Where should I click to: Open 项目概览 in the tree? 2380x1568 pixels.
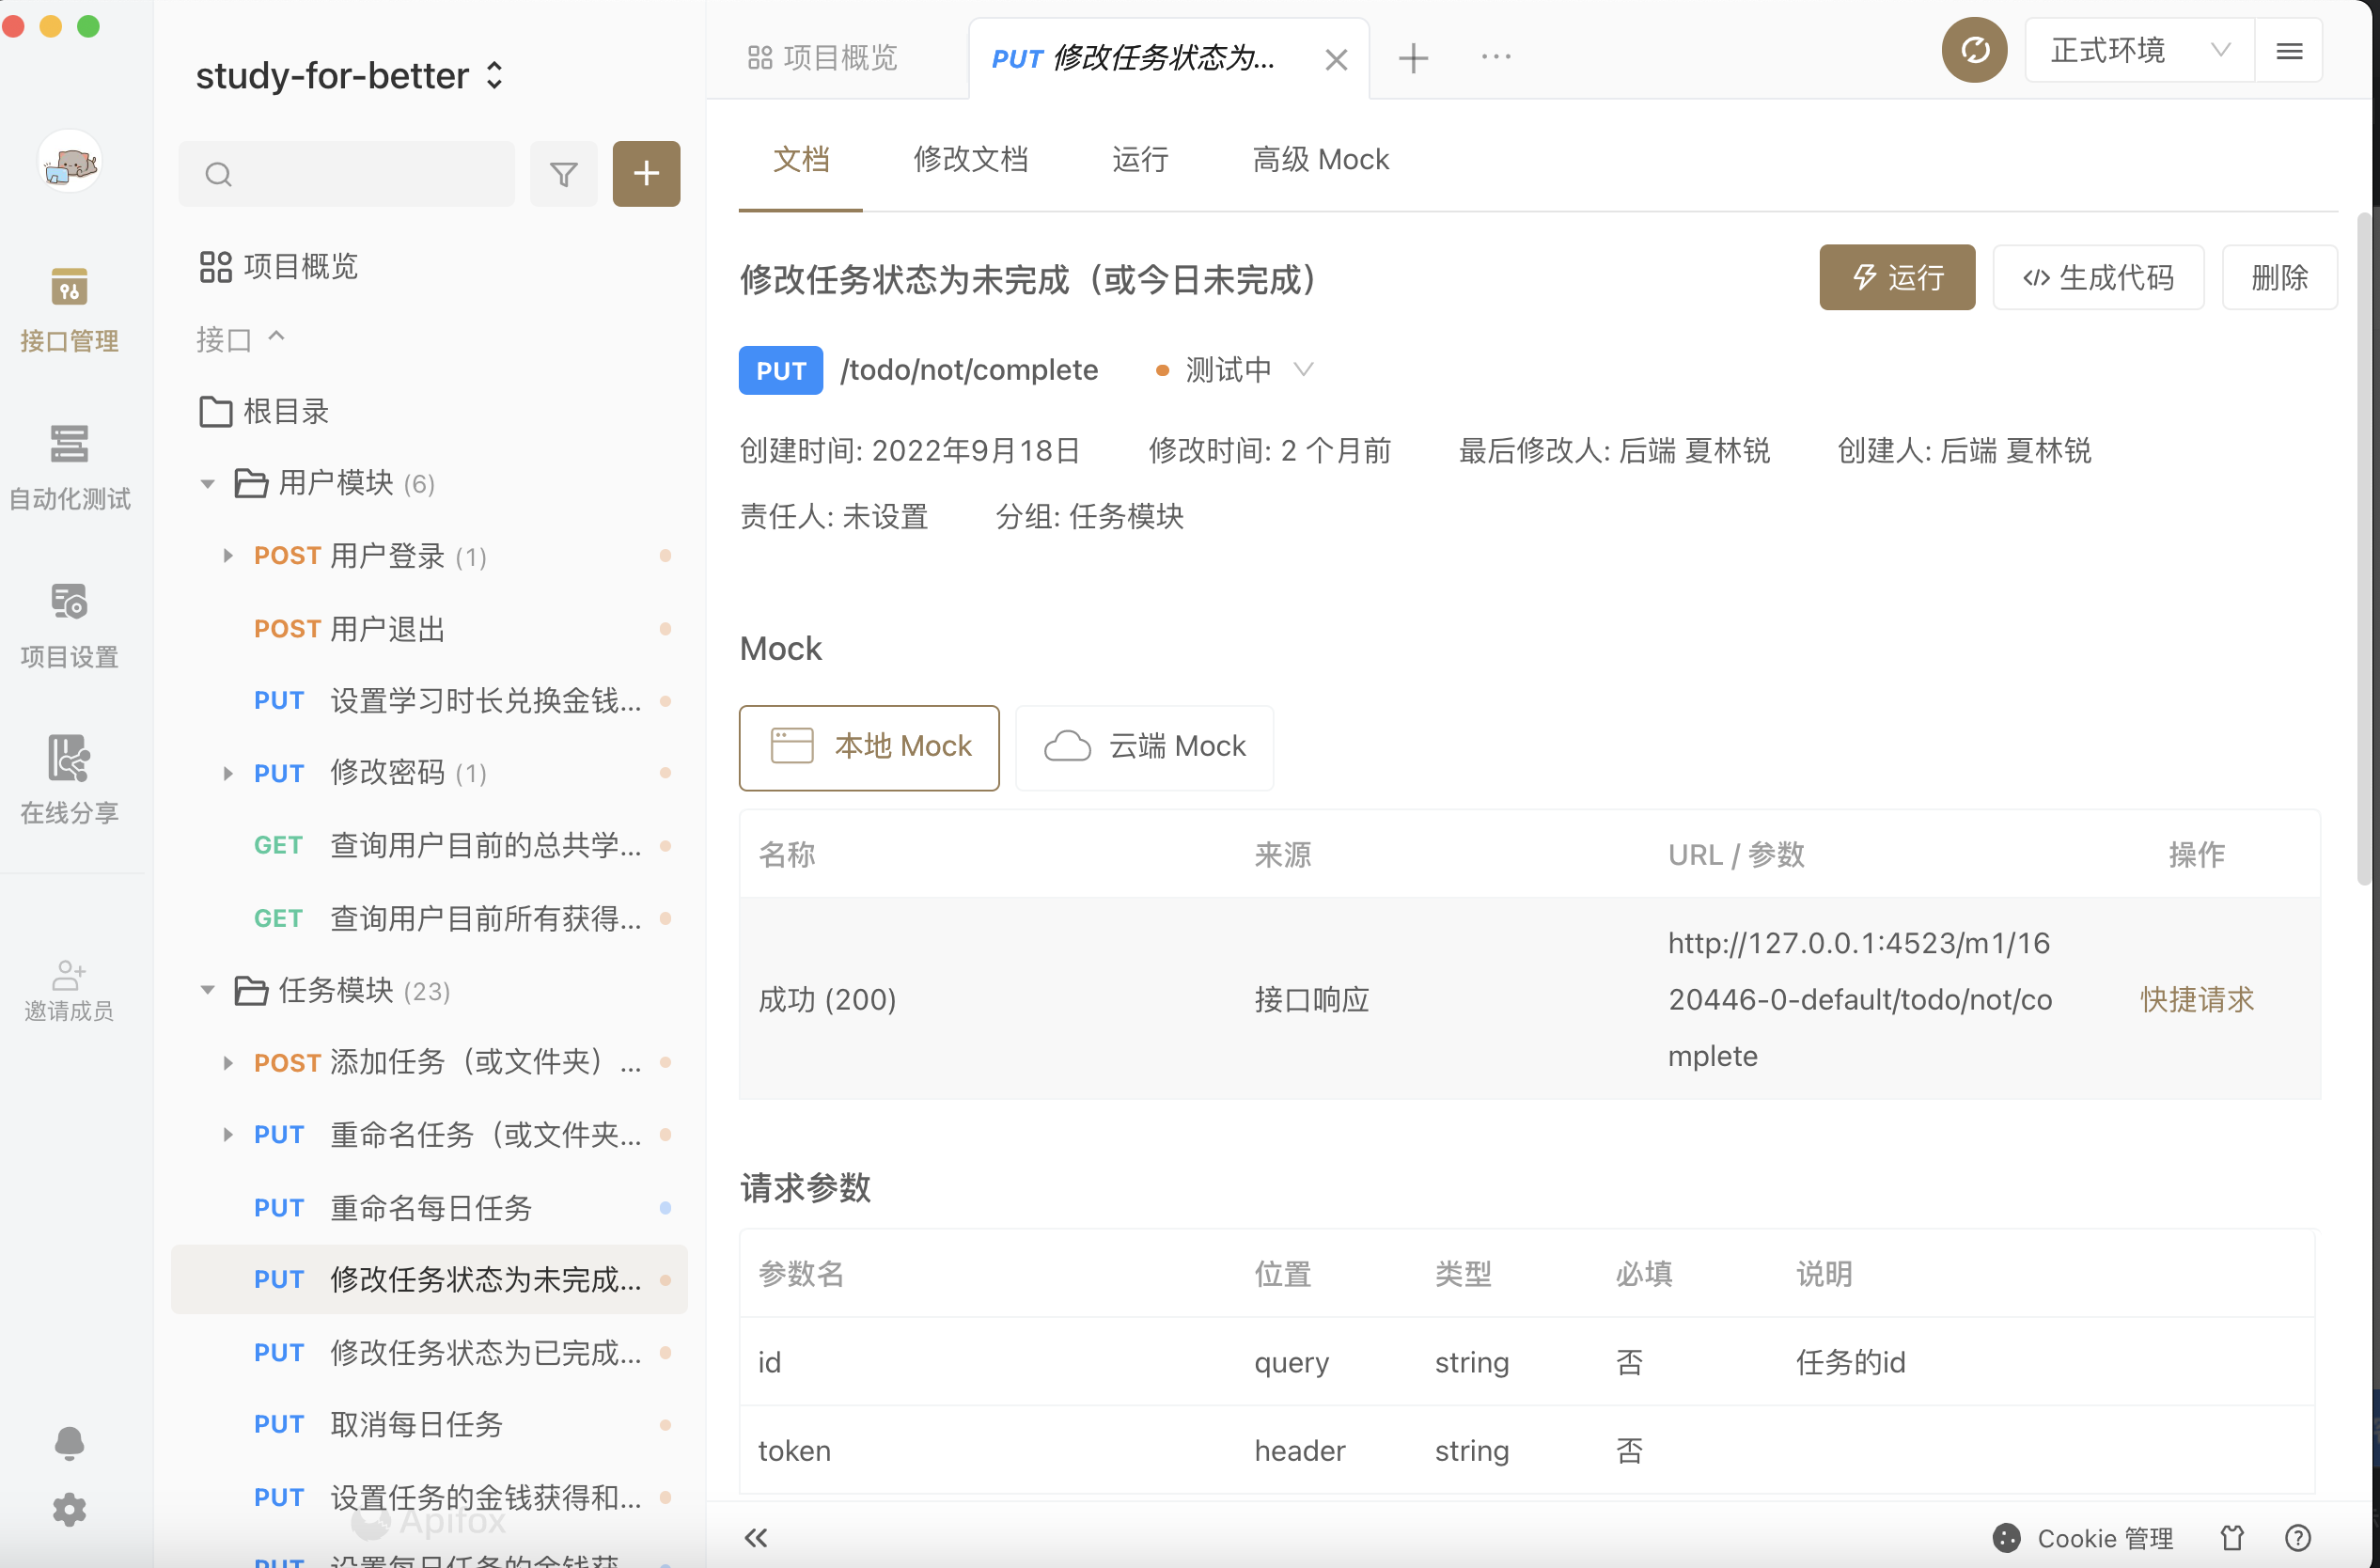(278, 267)
